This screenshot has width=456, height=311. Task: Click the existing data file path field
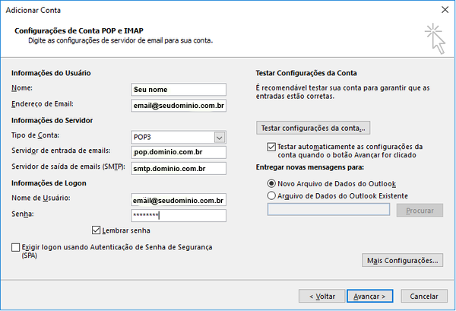(x=328, y=209)
